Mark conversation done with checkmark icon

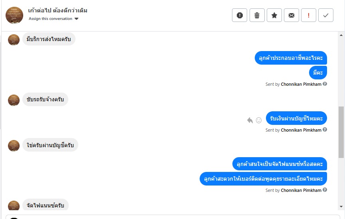(x=326, y=15)
